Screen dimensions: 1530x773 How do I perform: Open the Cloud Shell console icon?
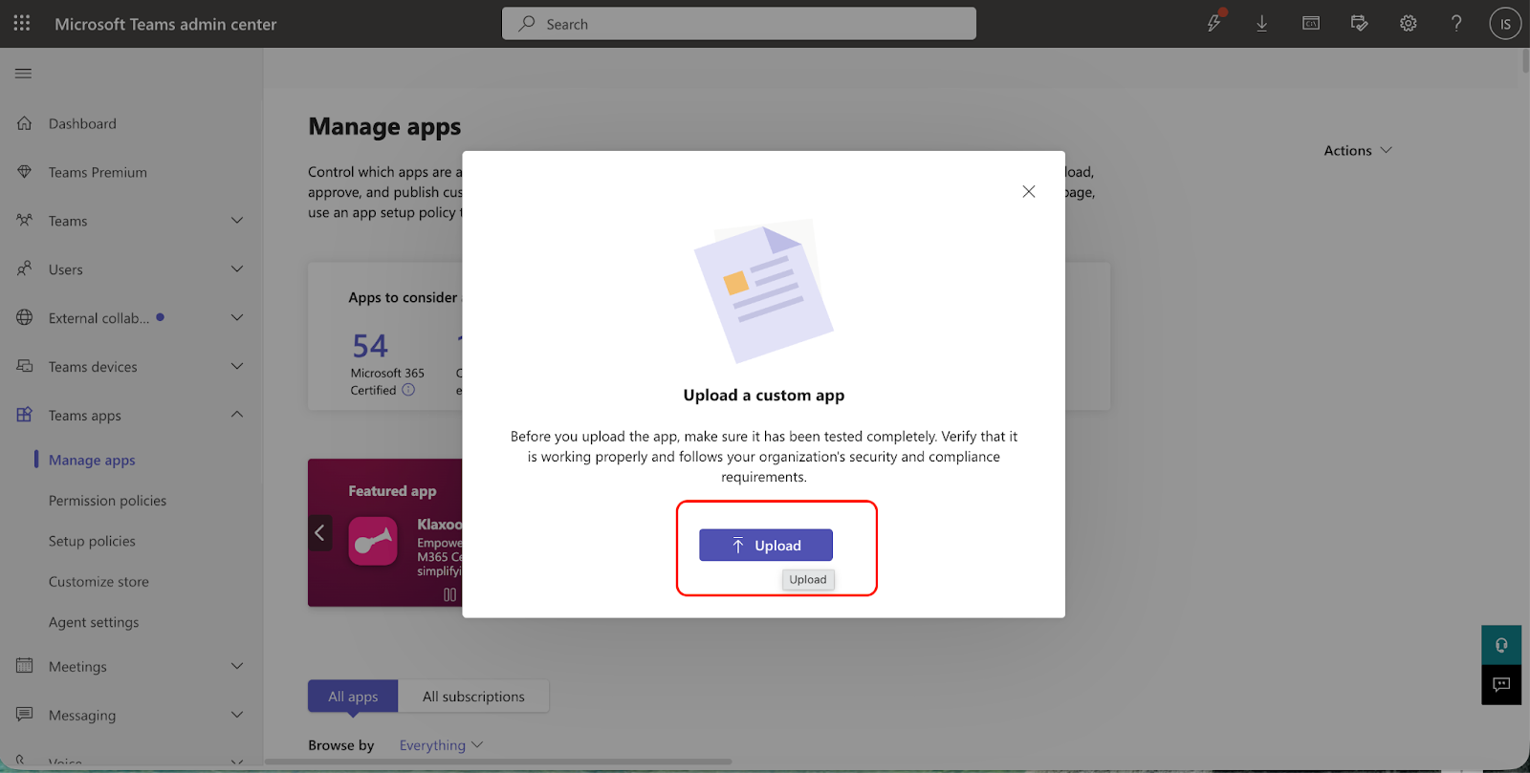(x=1311, y=23)
